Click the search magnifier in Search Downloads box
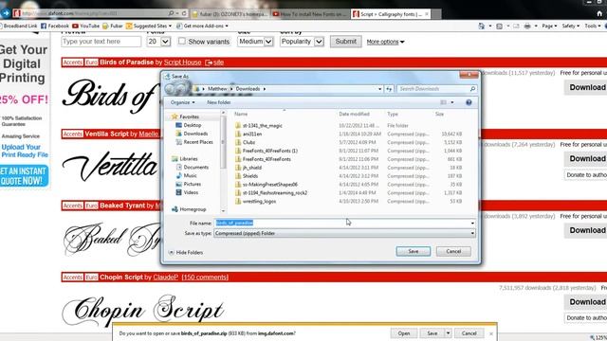607x341 pixels. (472, 89)
